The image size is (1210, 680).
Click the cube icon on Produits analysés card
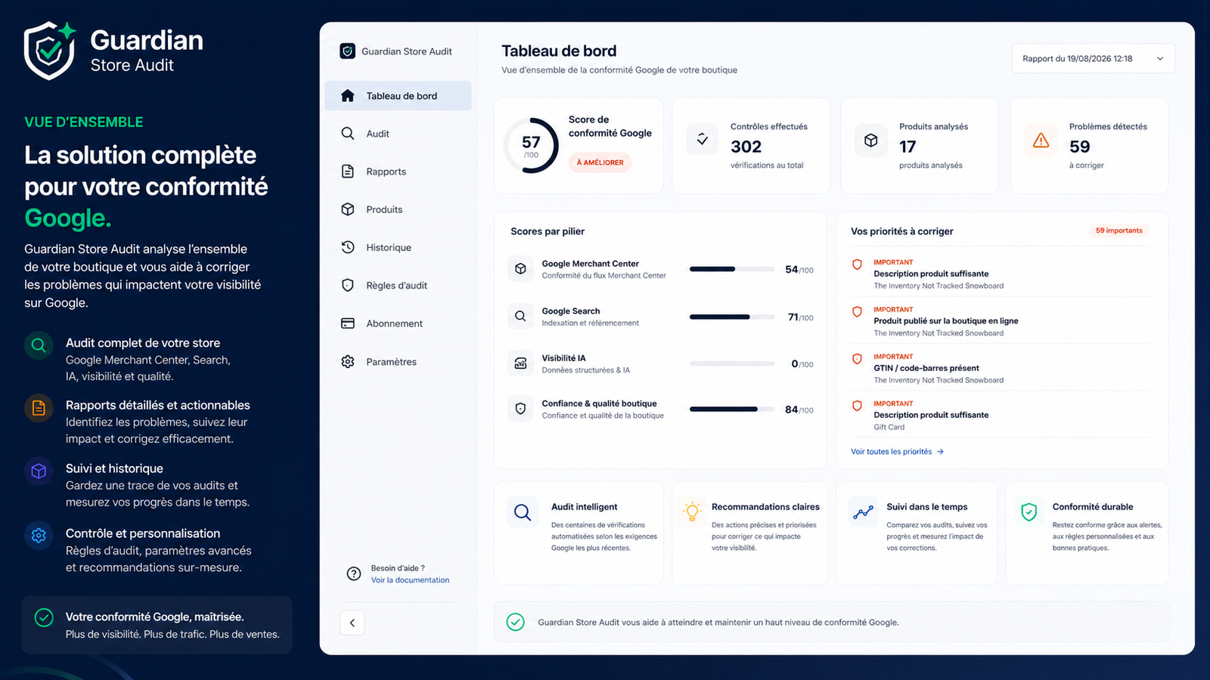871,141
